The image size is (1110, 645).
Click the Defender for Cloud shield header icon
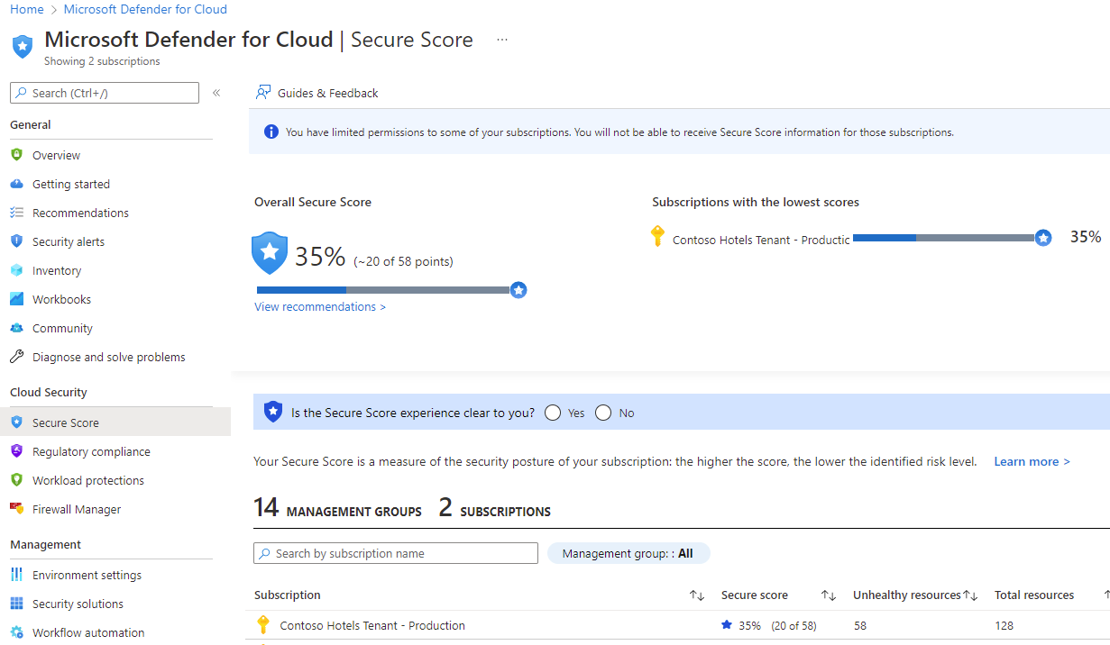(x=23, y=46)
